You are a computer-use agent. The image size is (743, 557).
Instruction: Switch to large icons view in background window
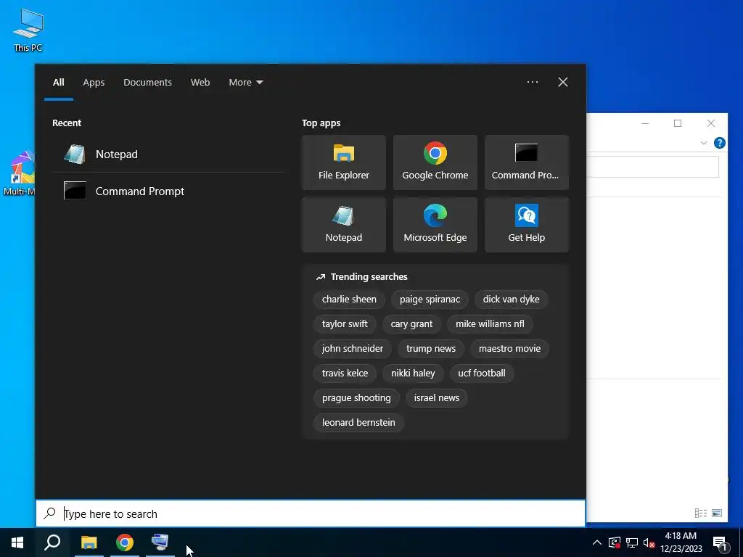tap(717, 513)
